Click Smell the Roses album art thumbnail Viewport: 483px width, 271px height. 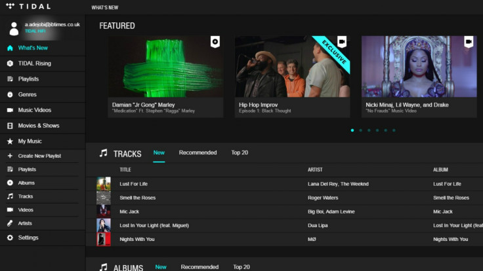[x=104, y=198]
